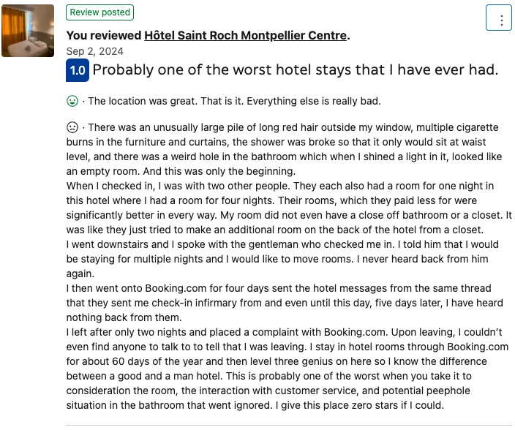
Task: Open the hotel room thumbnail photo
Action: [x=28, y=31]
